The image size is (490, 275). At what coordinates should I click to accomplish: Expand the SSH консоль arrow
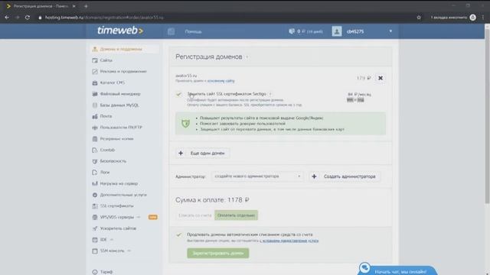[x=129, y=251]
